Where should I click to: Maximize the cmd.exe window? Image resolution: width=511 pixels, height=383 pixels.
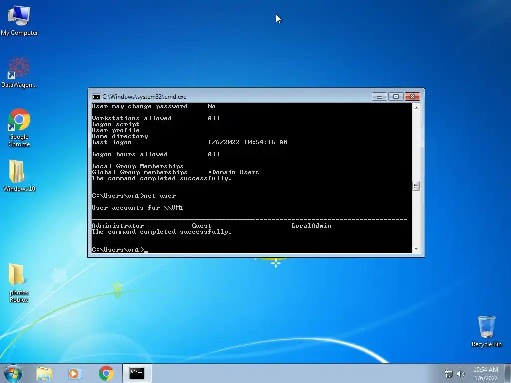396,97
